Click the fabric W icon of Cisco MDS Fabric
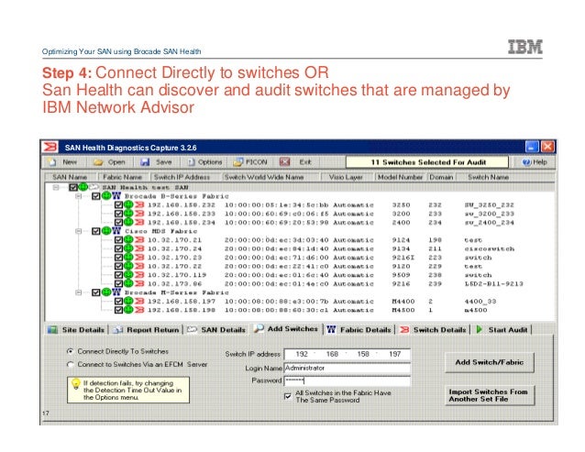585x452 pixels. point(116,231)
